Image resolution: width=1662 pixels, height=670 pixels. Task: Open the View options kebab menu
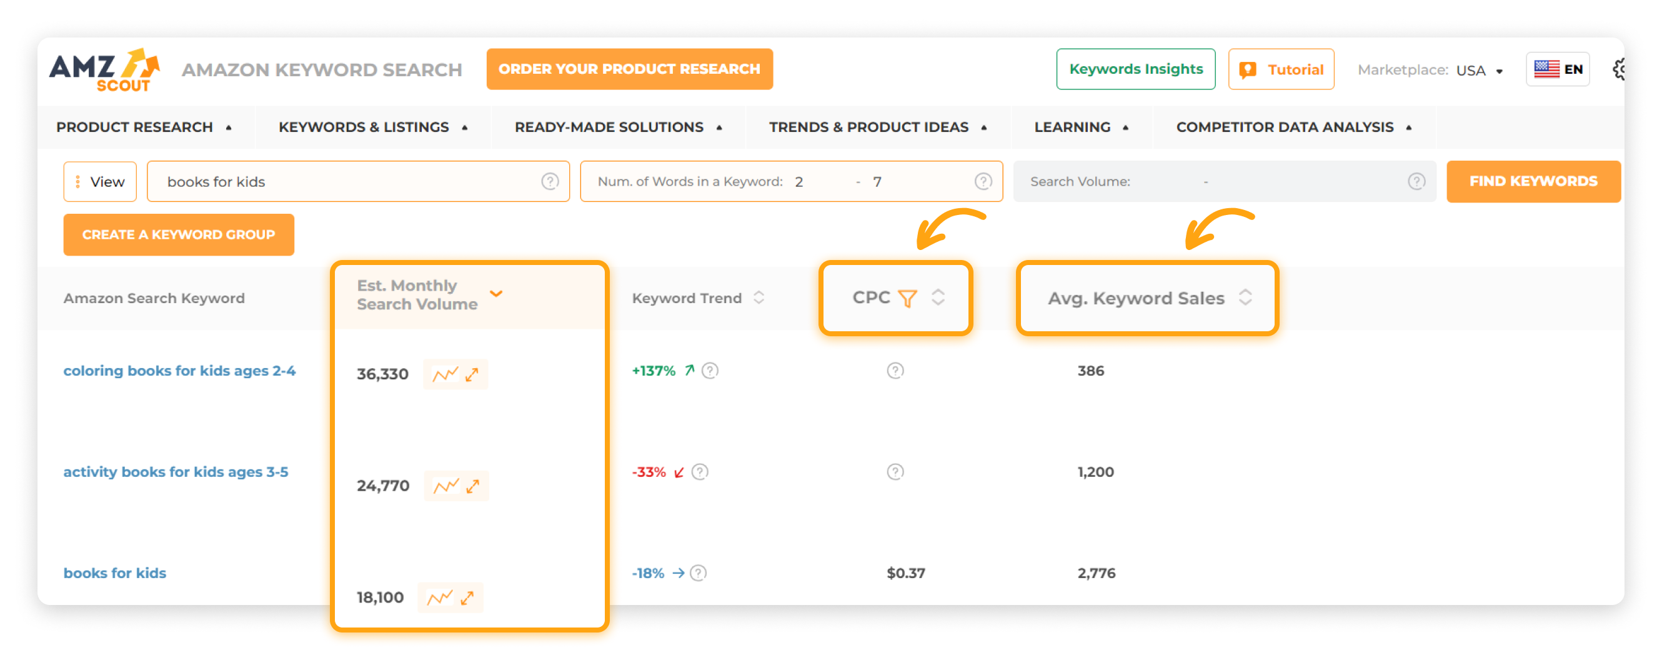77,181
